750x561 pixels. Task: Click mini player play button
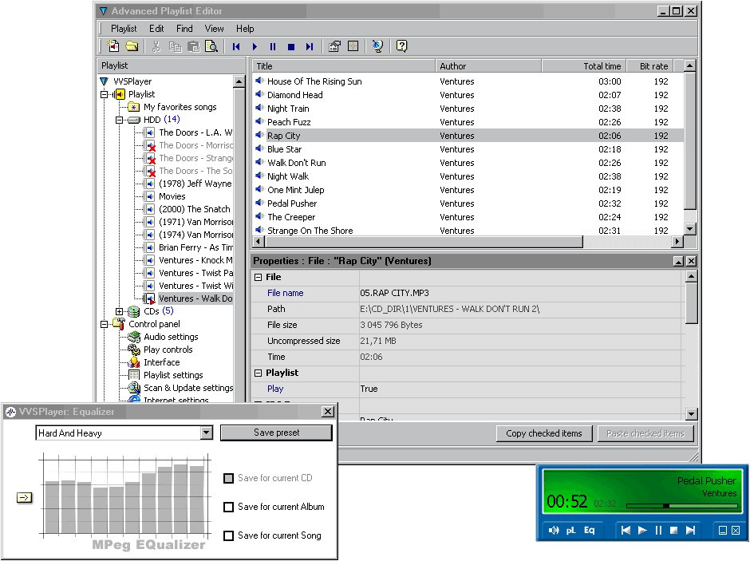pos(642,531)
